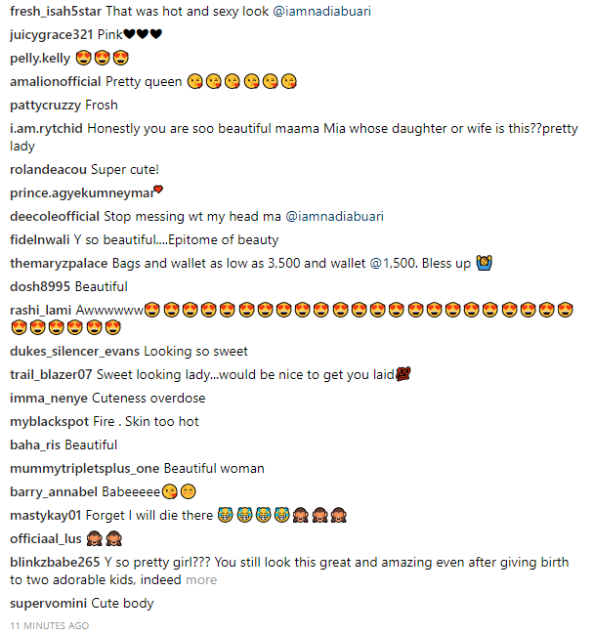Image resolution: width=593 pixels, height=635 pixels.
Task: Click the kiss emoji after "Babeeeee"
Action: click(169, 492)
